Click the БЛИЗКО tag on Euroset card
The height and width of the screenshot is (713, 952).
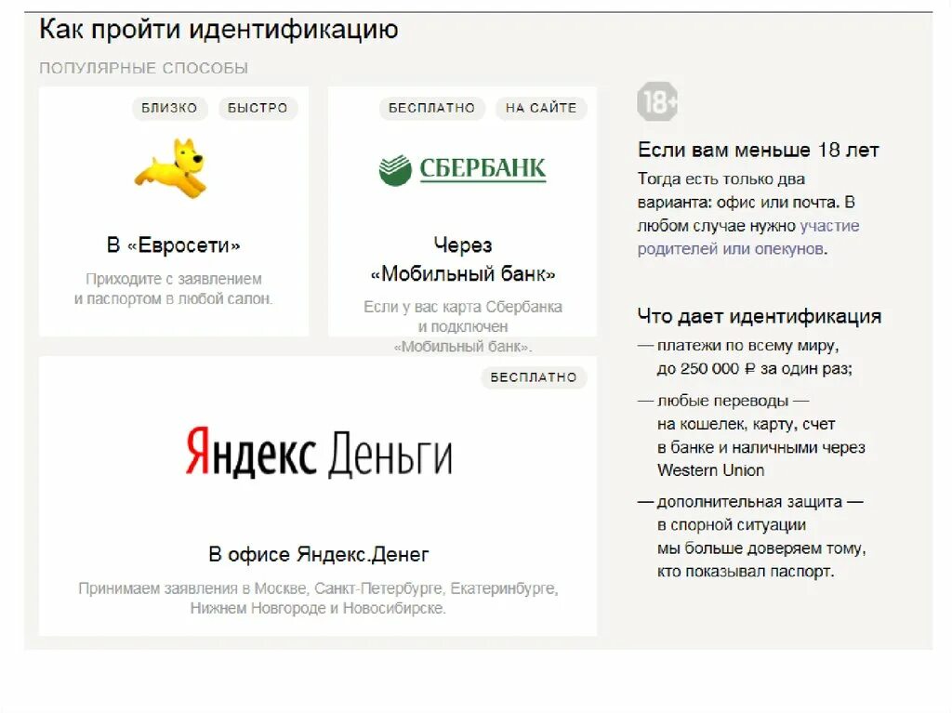click(169, 108)
